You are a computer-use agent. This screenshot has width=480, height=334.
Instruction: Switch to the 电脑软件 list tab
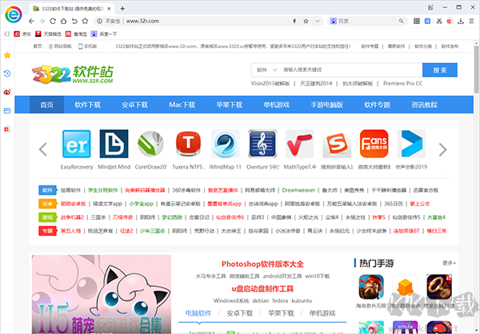click(198, 313)
